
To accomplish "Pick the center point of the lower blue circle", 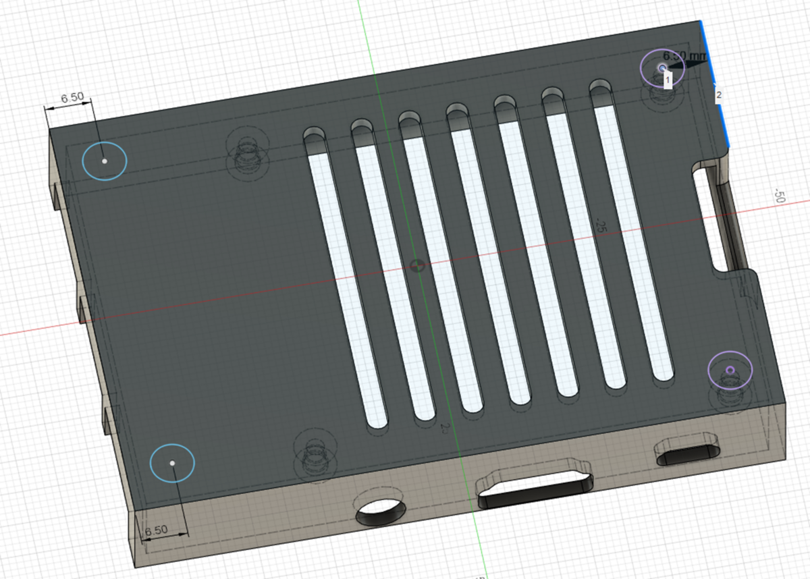I will pos(172,463).
